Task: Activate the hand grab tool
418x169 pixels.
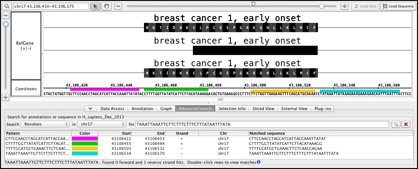Action: click(106, 6)
